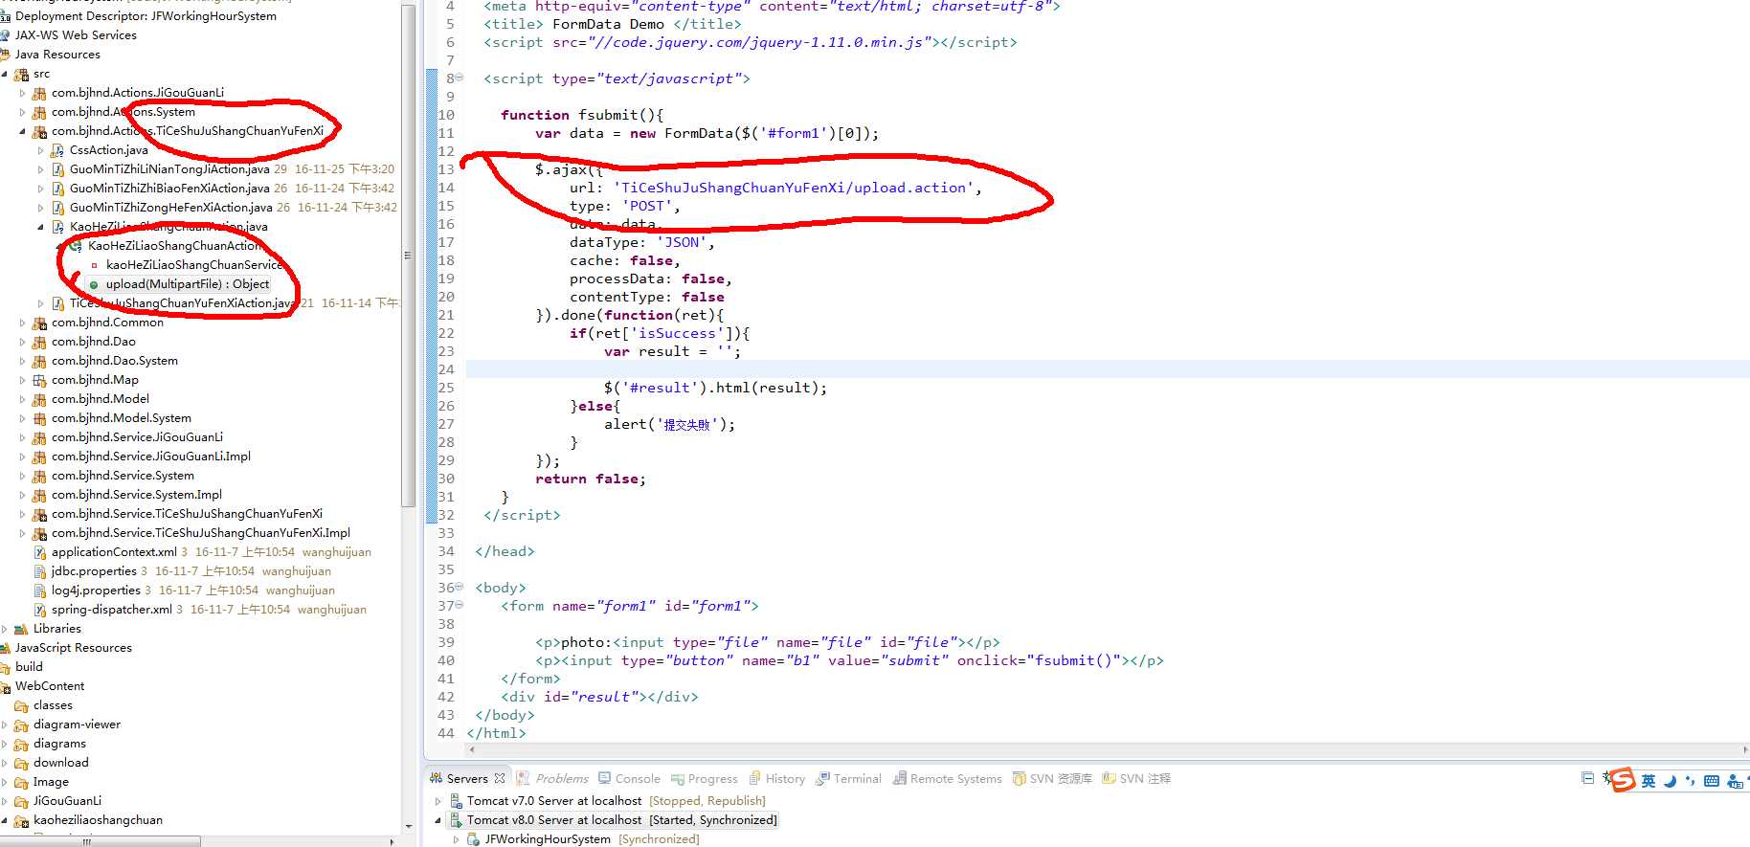Image resolution: width=1750 pixels, height=847 pixels.
Task: Click log4j.properties file icon
Action: pyautogui.click(x=39, y=591)
